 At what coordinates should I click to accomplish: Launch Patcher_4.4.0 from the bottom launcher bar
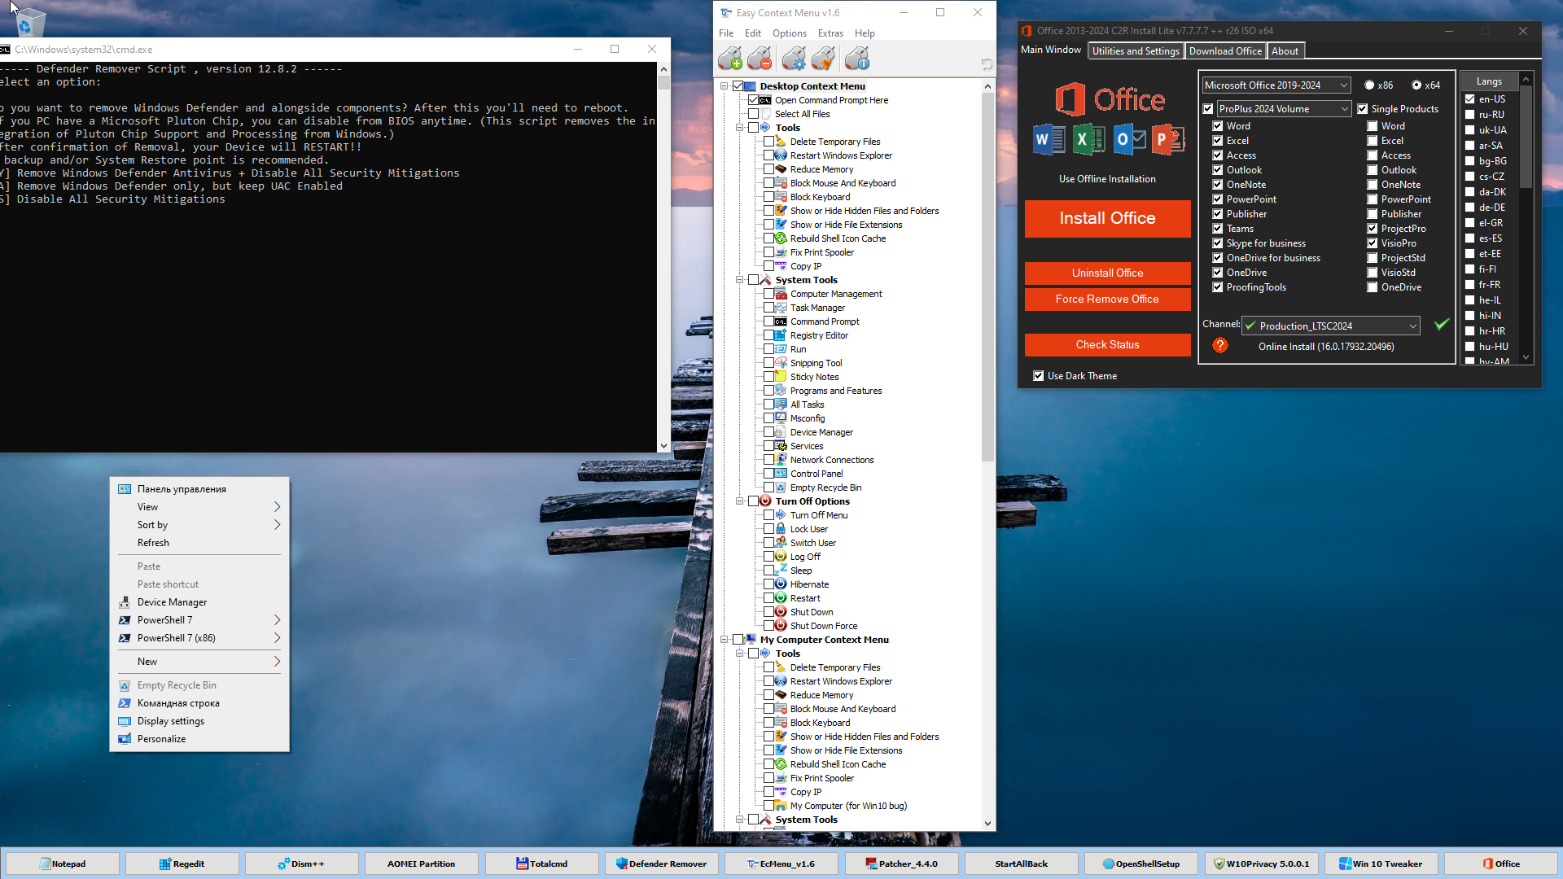pos(901,864)
